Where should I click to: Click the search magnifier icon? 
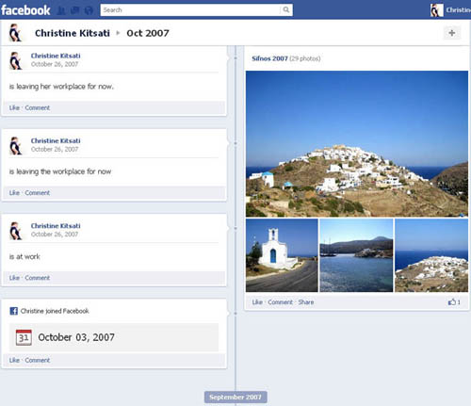click(x=286, y=9)
